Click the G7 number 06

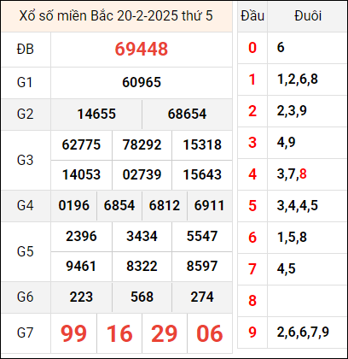(x=210, y=333)
